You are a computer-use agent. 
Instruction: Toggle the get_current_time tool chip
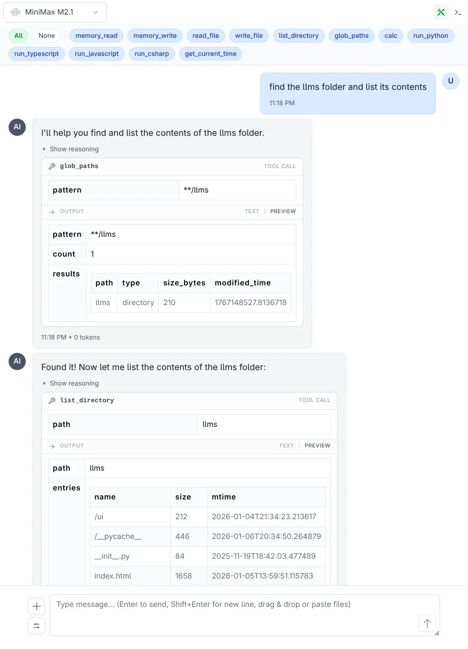(210, 54)
